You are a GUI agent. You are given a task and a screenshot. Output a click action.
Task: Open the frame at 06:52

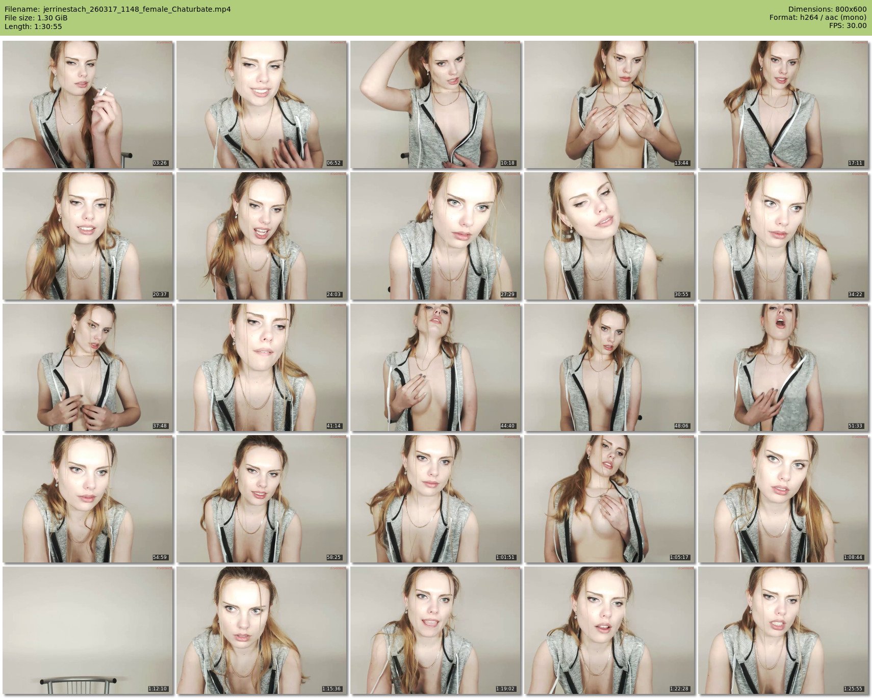(x=262, y=104)
